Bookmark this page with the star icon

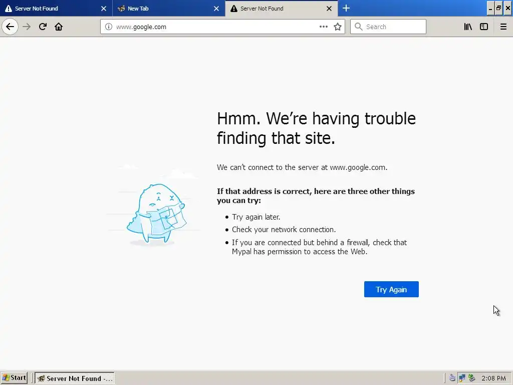coord(338,27)
